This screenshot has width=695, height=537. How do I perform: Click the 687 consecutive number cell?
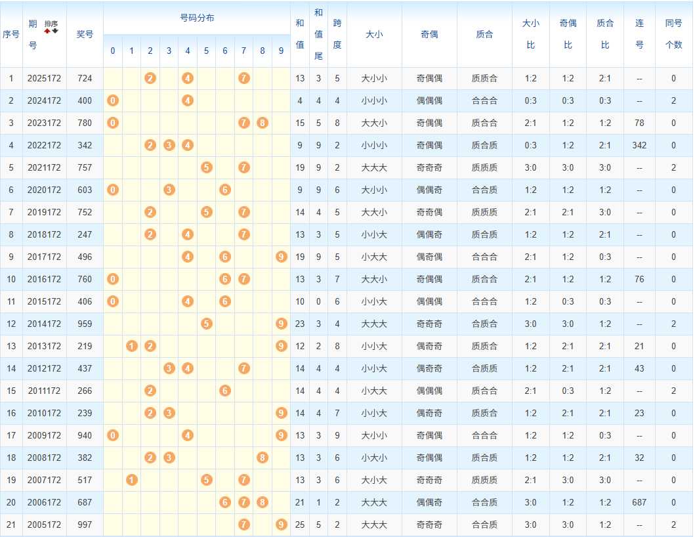(639, 502)
